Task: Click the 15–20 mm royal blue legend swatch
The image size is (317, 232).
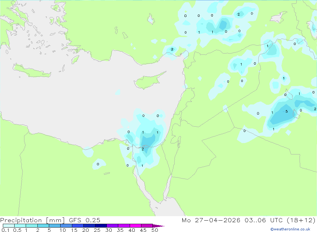Action: pyautogui.click(x=78, y=226)
